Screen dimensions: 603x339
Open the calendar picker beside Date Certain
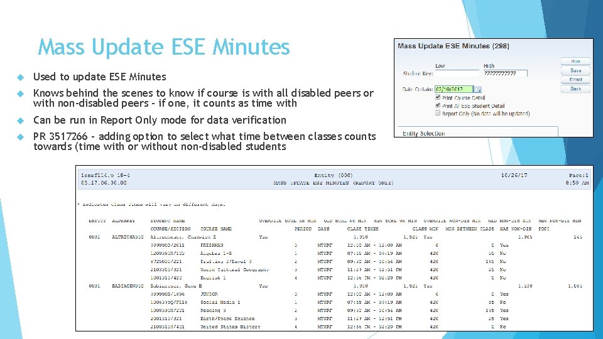point(477,89)
